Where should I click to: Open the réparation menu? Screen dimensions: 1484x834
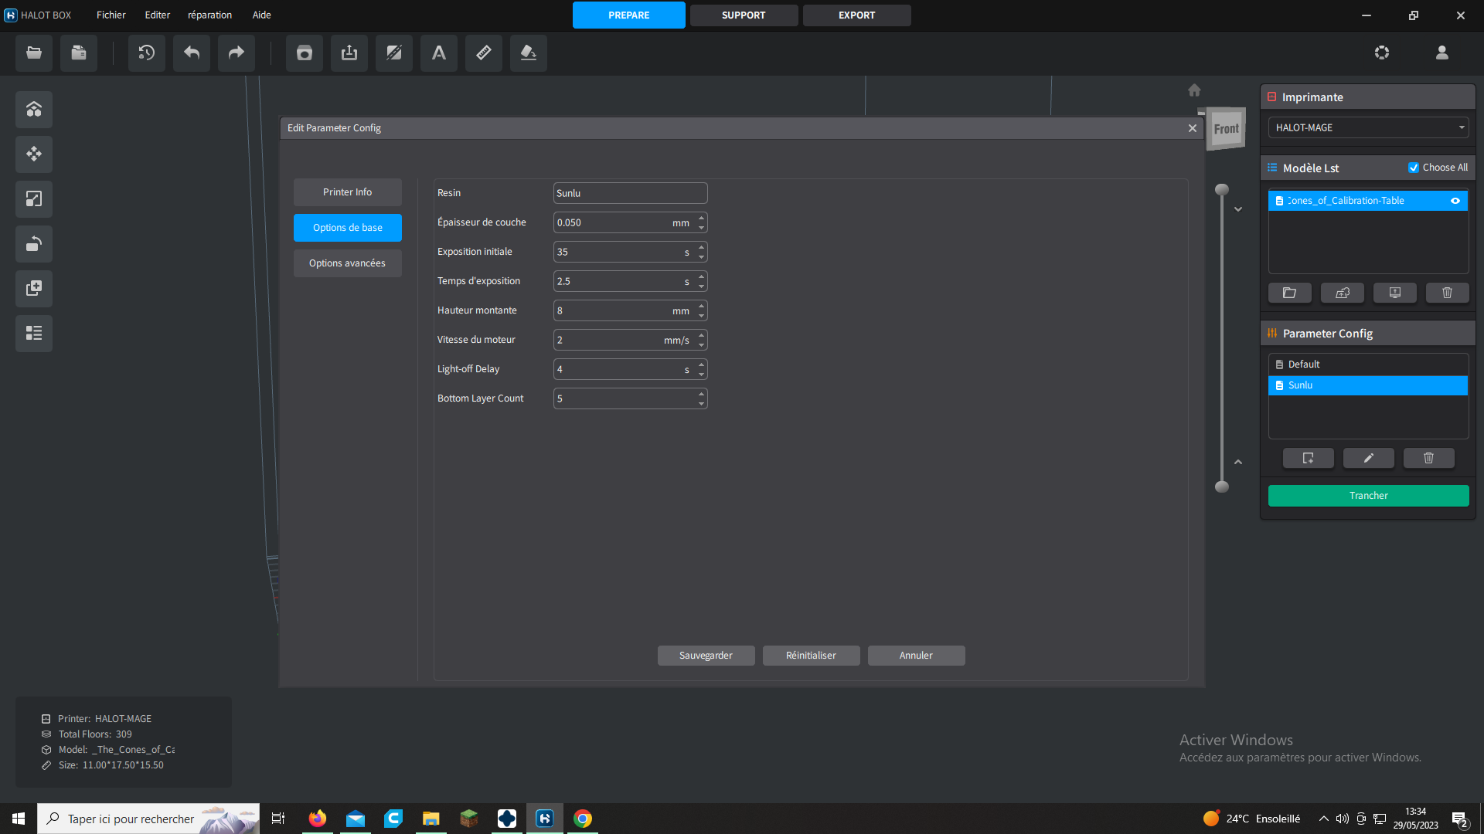209,15
